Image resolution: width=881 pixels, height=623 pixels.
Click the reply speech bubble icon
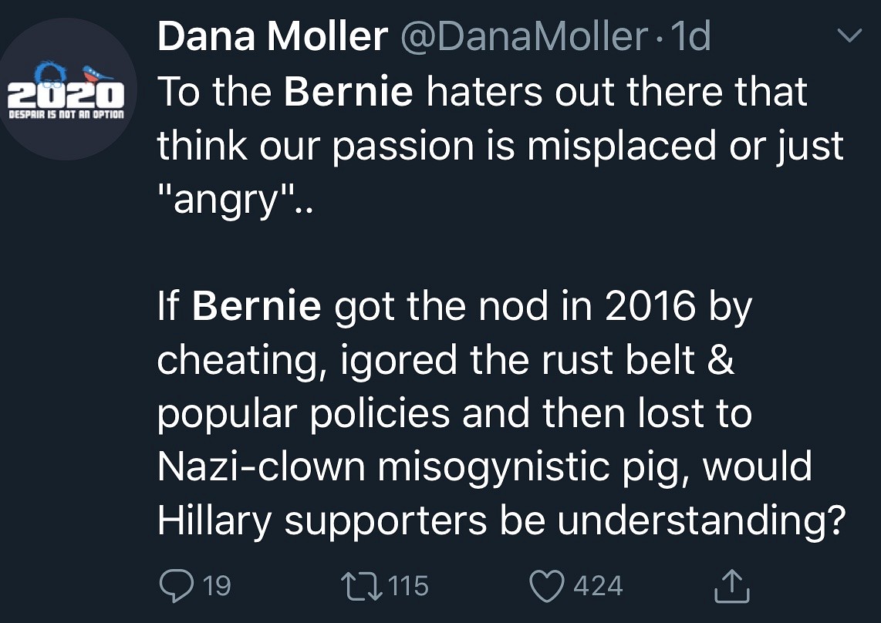[x=175, y=585]
